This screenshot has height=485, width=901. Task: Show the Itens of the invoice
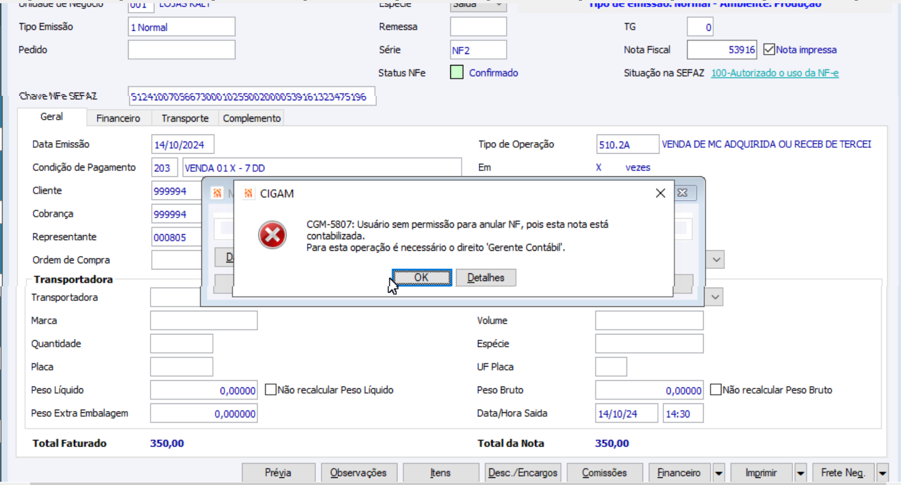pos(441,473)
